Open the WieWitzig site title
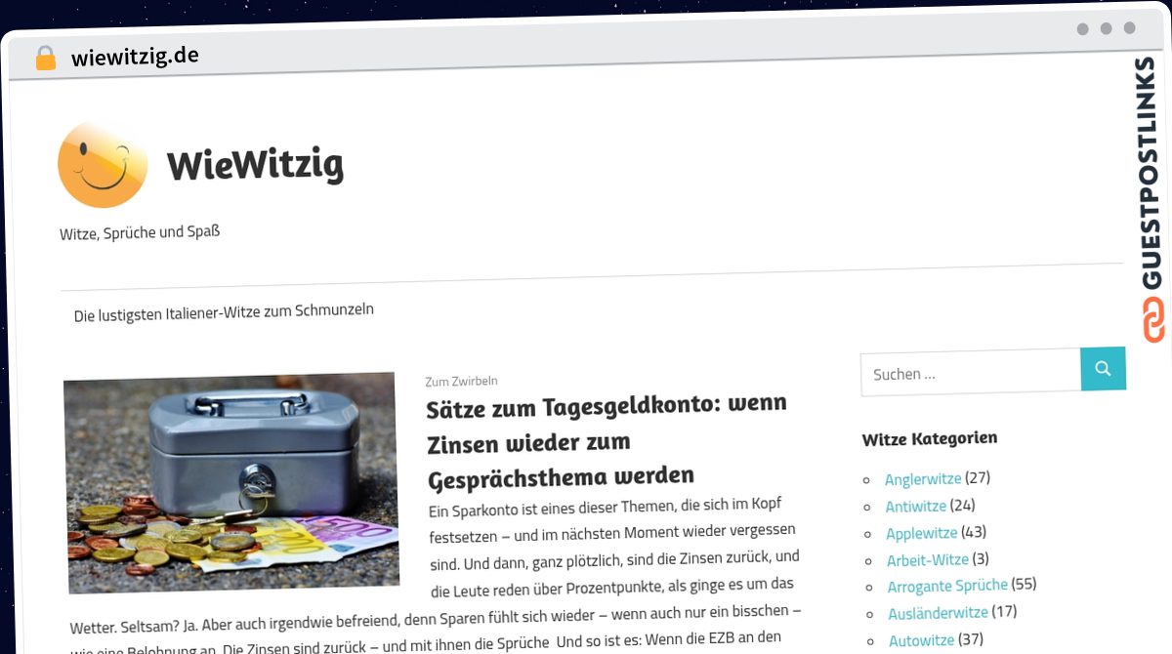The image size is (1172, 654). [255, 164]
